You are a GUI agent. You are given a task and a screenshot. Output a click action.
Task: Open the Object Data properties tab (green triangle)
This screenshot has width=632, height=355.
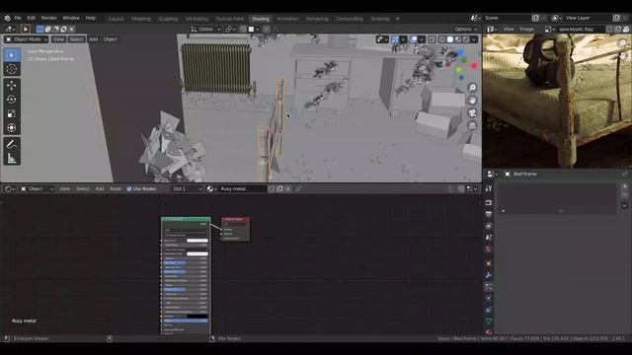(489, 321)
